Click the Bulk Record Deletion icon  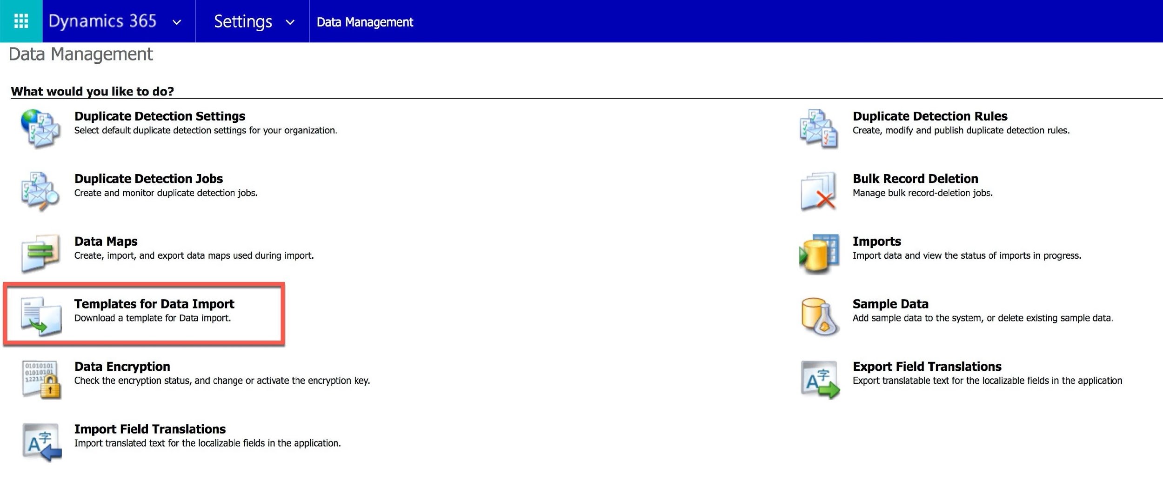click(818, 191)
